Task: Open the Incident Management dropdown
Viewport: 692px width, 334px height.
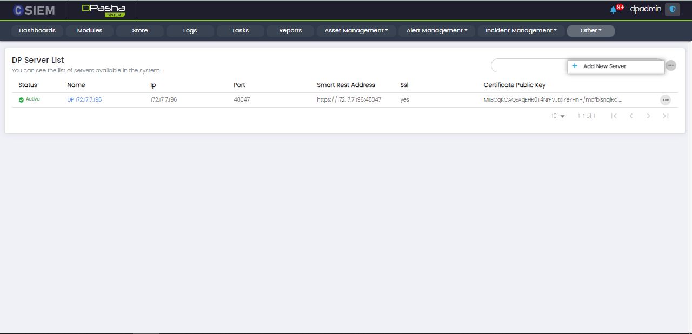Action: coord(521,31)
